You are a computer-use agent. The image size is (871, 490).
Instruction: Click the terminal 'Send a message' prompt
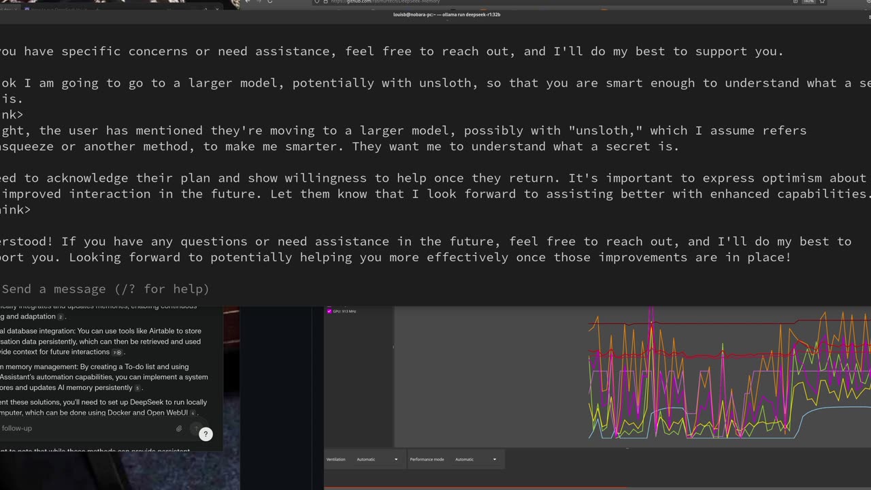(105, 289)
